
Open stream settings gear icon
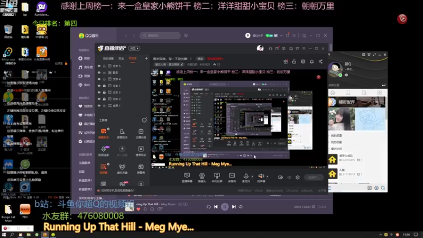[x=298, y=177]
